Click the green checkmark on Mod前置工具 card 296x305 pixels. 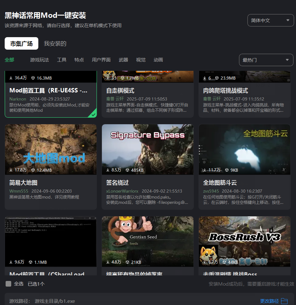click(x=93, y=115)
